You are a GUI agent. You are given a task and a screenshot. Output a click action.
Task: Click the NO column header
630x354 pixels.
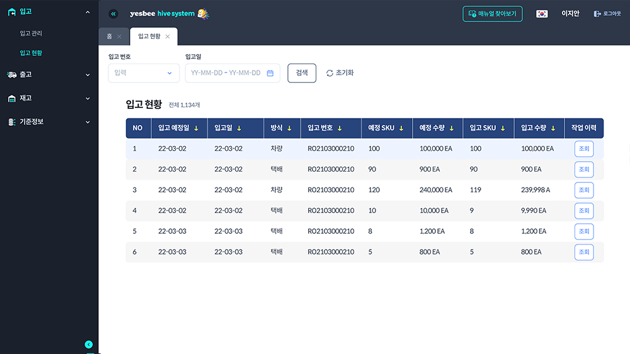tap(137, 128)
